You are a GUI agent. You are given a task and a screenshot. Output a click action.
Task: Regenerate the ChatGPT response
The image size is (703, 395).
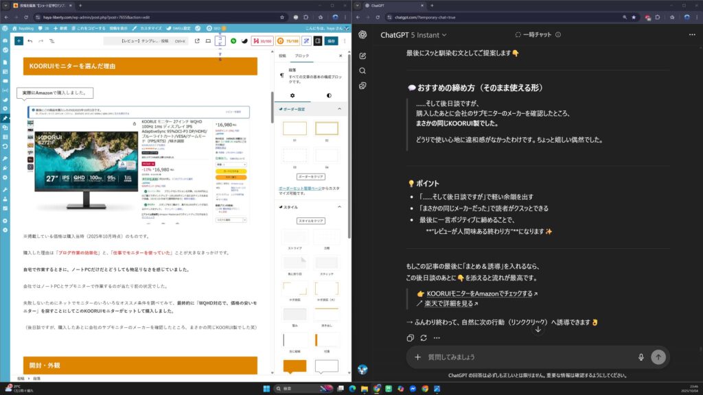click(423, 338)
